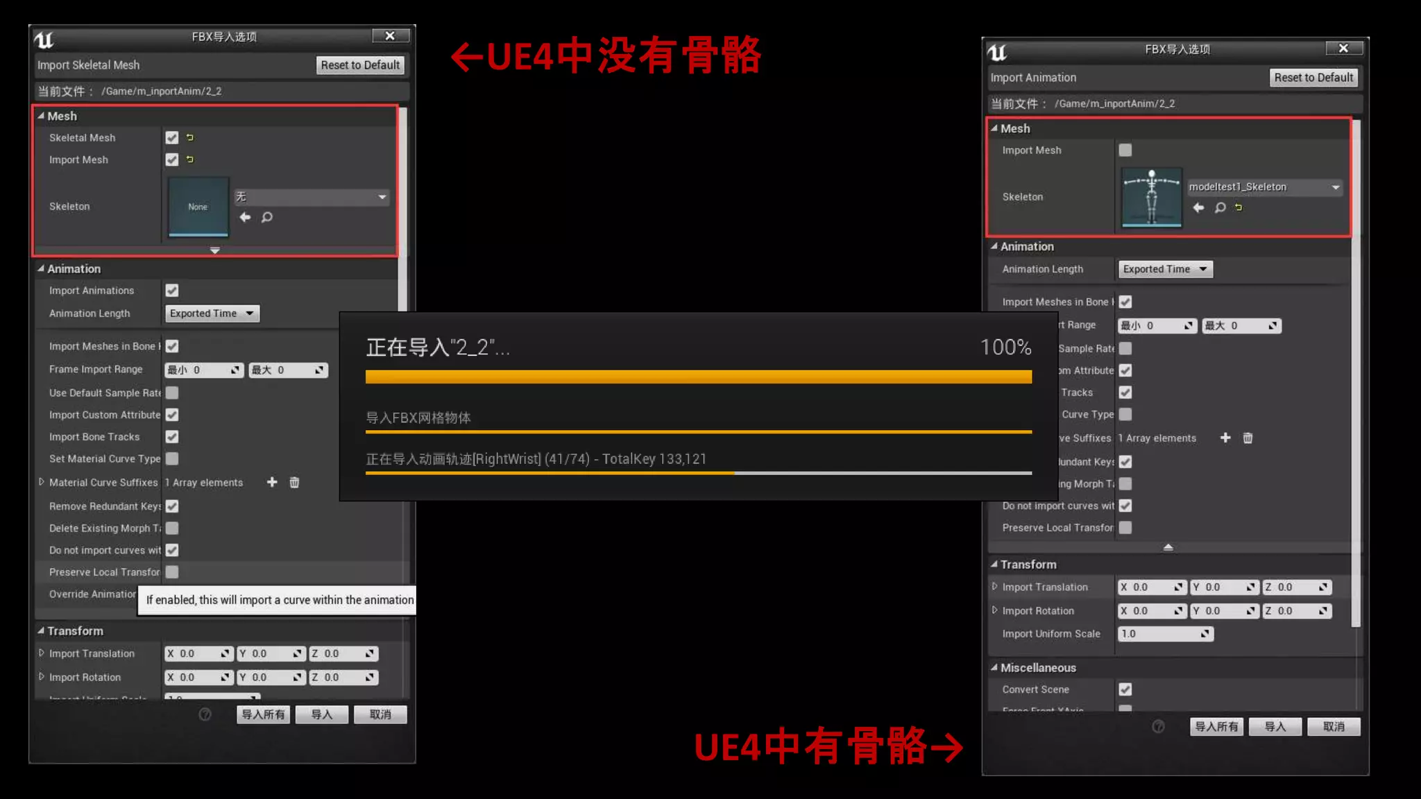Use selected asset arrow under left Skeleton
1421x799 pixels.
(245, 217)
